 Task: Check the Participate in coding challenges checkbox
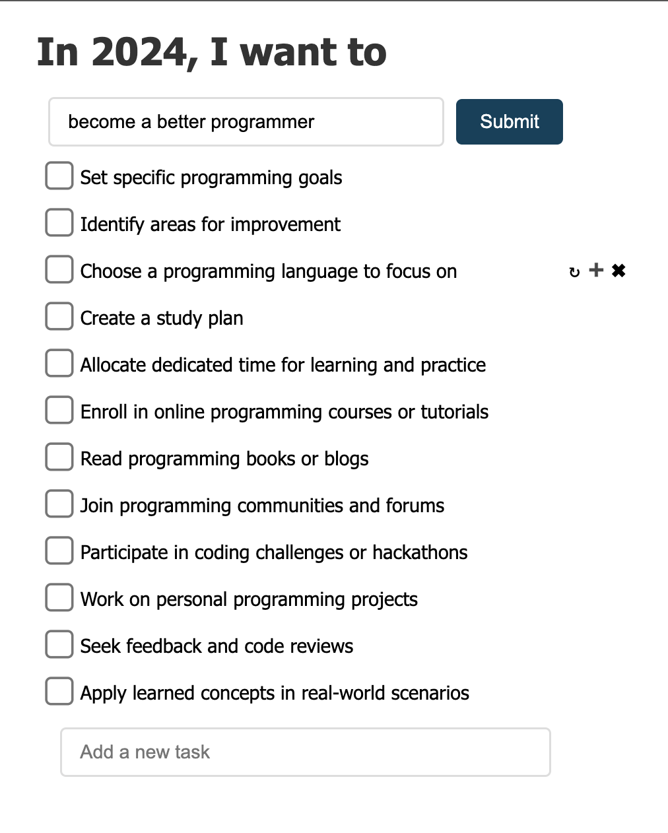59,550
